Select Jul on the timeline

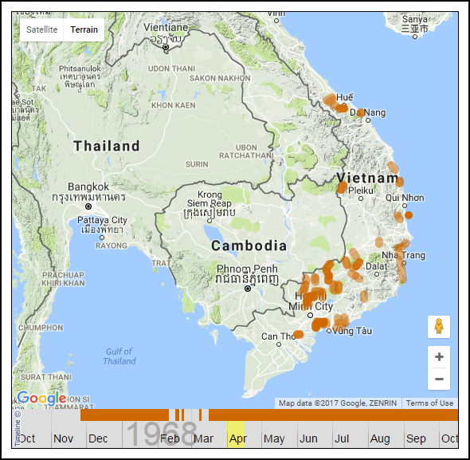click(x=342, y=438)
